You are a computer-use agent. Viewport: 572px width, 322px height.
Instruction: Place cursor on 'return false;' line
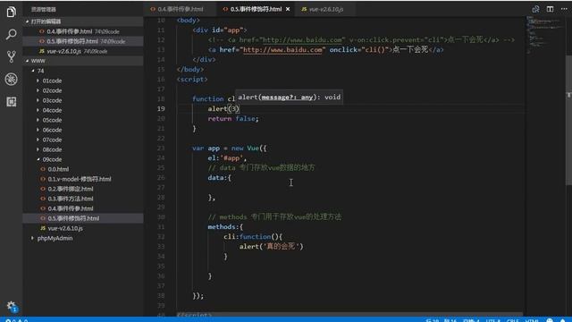pyautogui.click(x=233, y=119)
